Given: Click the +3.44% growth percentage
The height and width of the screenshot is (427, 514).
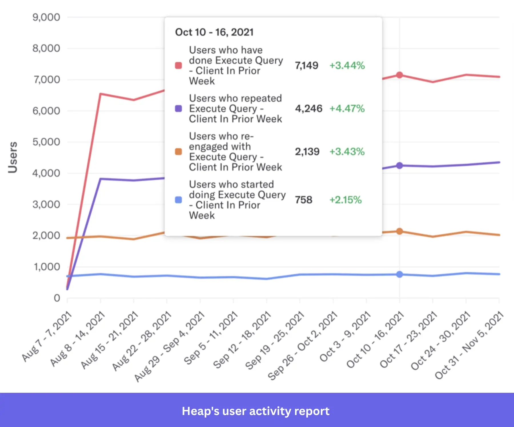Looking at the screenshot, I should click(347, 65).
